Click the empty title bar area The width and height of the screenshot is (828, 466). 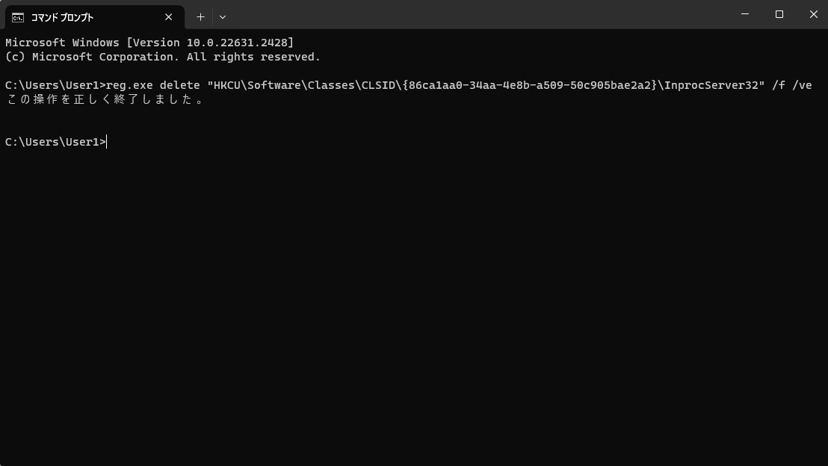pyautogui.click(x=475, y=14)
